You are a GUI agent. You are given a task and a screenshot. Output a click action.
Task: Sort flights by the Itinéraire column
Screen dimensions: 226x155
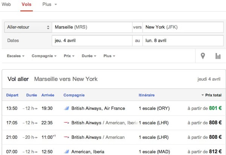[x=147, y=95]
